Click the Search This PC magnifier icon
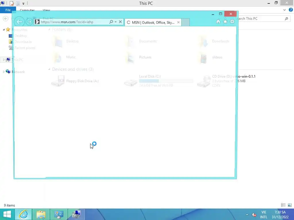The height and width of the screenshot is (220, 294). pyautogui.click(x=286, y=19)
